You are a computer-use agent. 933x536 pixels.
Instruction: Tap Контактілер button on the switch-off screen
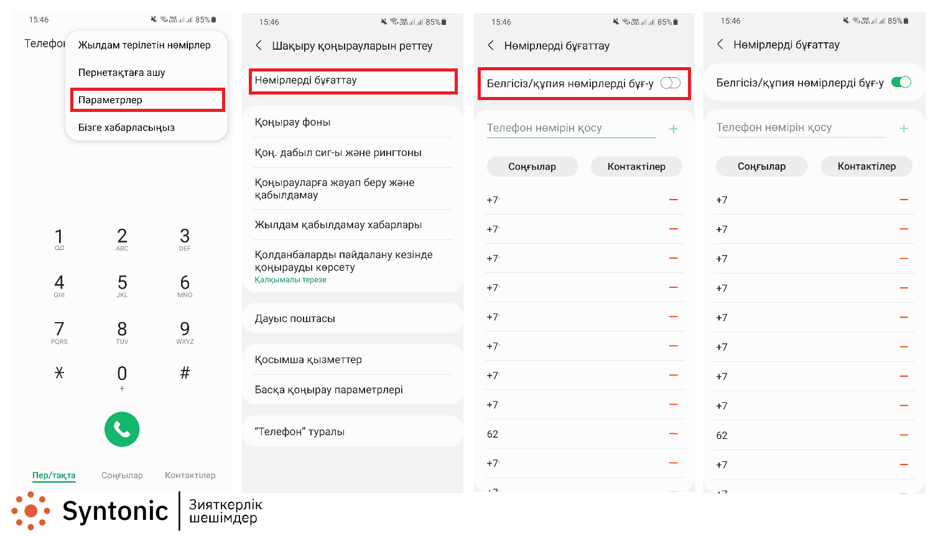tap(636, 167)
